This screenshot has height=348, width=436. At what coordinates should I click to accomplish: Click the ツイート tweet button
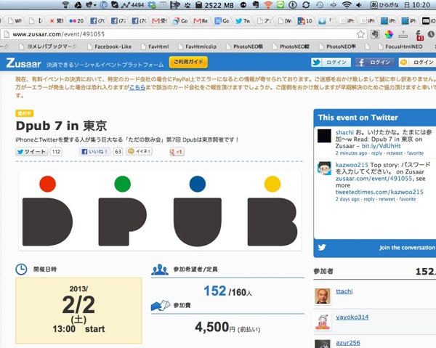point(32,152)
